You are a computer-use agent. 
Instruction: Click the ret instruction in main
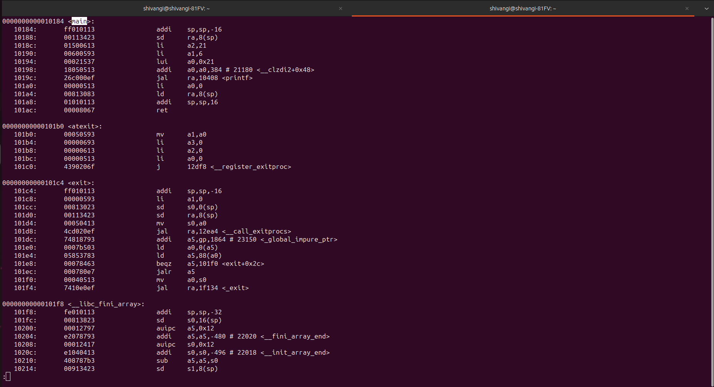162,110
